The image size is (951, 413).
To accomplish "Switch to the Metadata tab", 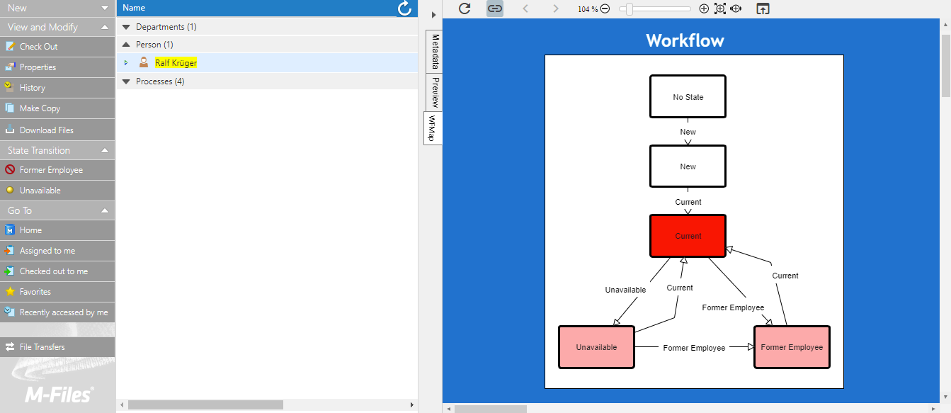I will coord(435,51).
